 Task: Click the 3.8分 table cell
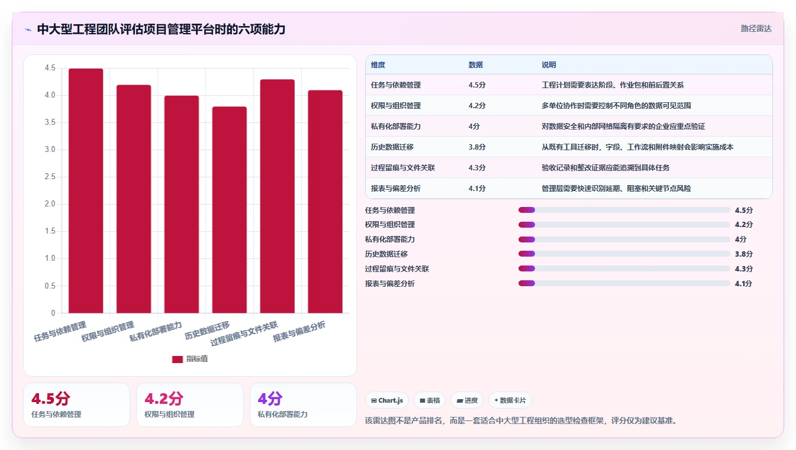pos(477,147)
